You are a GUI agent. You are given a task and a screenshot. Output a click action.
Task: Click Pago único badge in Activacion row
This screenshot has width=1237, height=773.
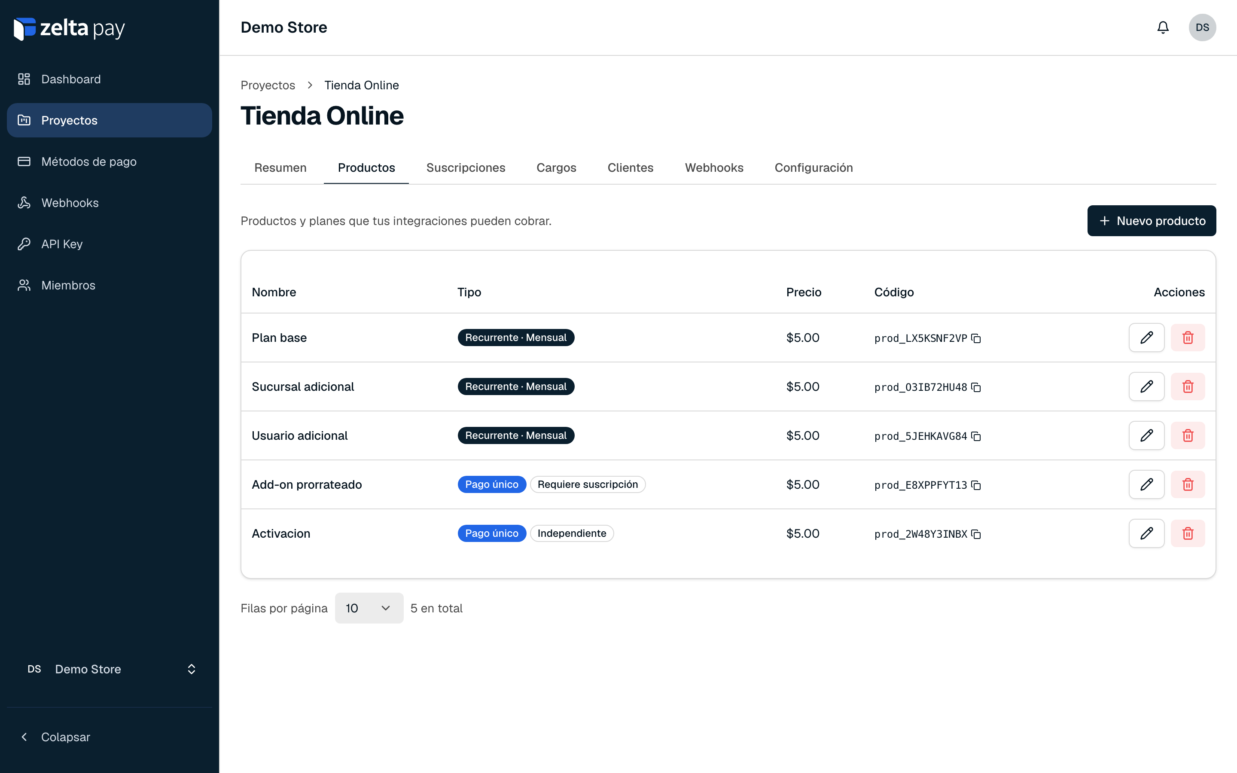click(492, 533)
